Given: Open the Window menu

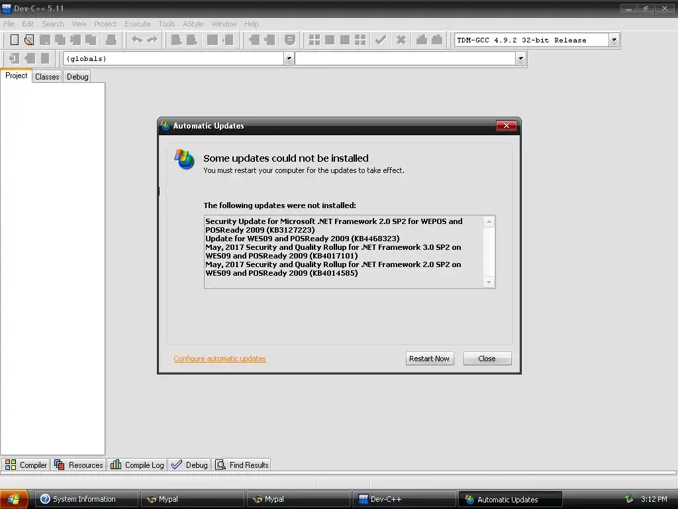Looking at the screenshot, I should point(224,24).
